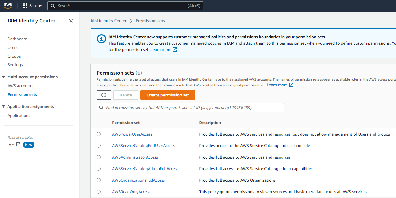Click the Related consoles label
The image size is (396, 198).
tap(20, 138)
